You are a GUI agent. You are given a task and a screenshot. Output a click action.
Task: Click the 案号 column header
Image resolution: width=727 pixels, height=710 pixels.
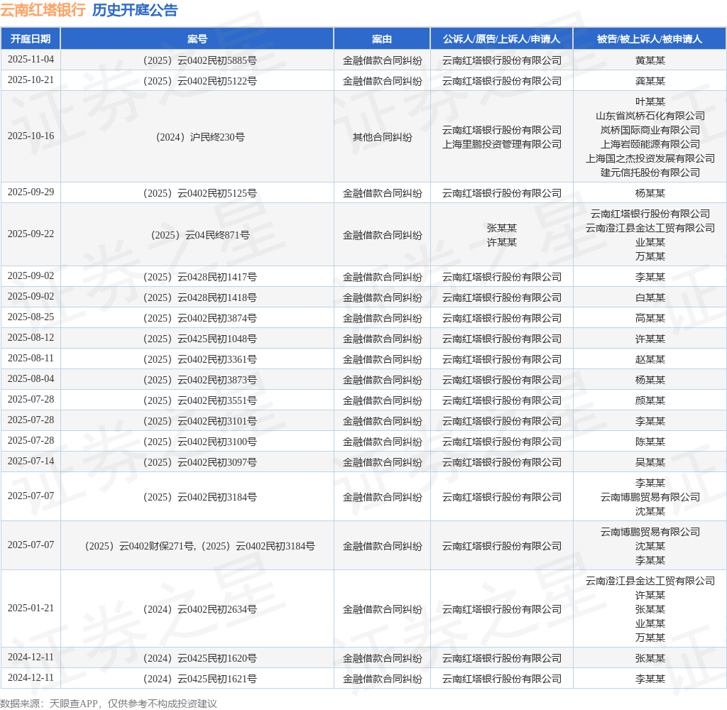point(197,39)
